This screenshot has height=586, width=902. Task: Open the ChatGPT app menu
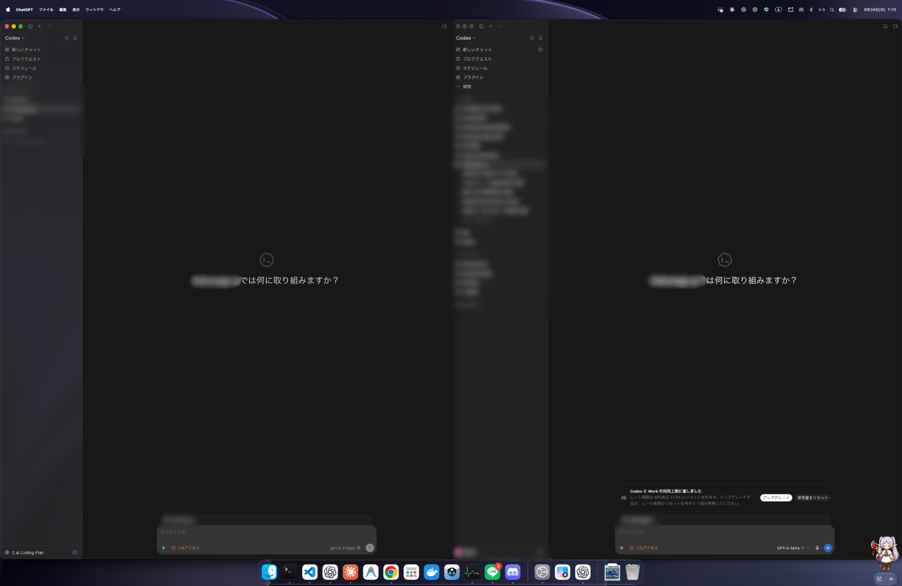pos(24,10)
